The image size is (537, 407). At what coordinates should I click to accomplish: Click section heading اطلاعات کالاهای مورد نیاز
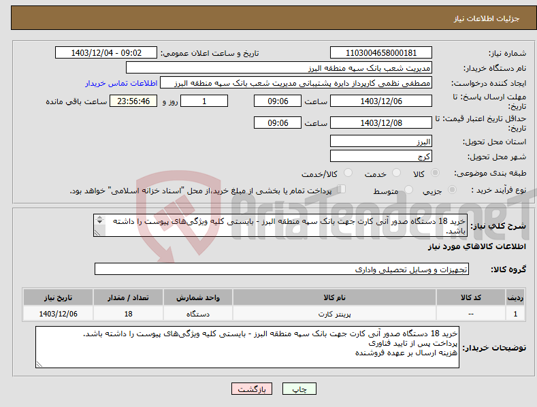tap(476, 246)
